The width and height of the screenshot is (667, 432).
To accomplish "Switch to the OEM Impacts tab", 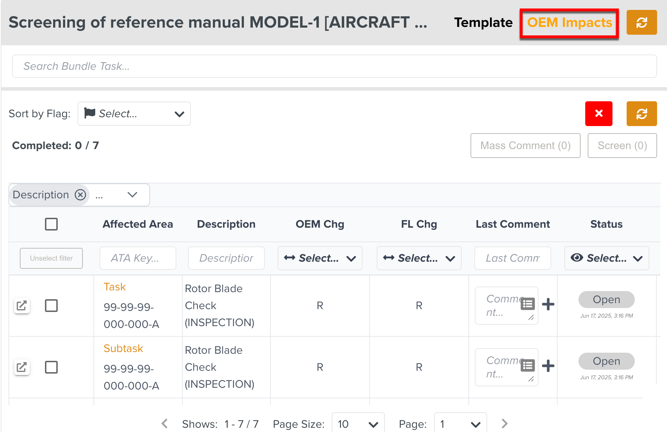I will (x=569, y=23).
